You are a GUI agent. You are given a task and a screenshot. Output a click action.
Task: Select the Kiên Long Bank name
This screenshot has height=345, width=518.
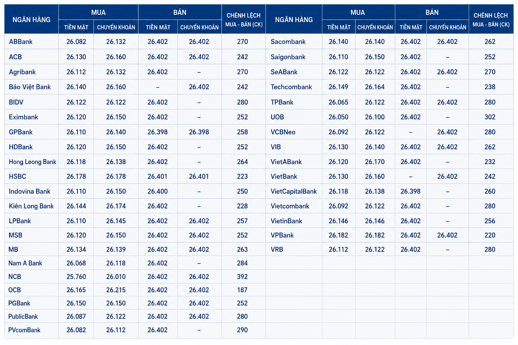click(x=31, y=206)
